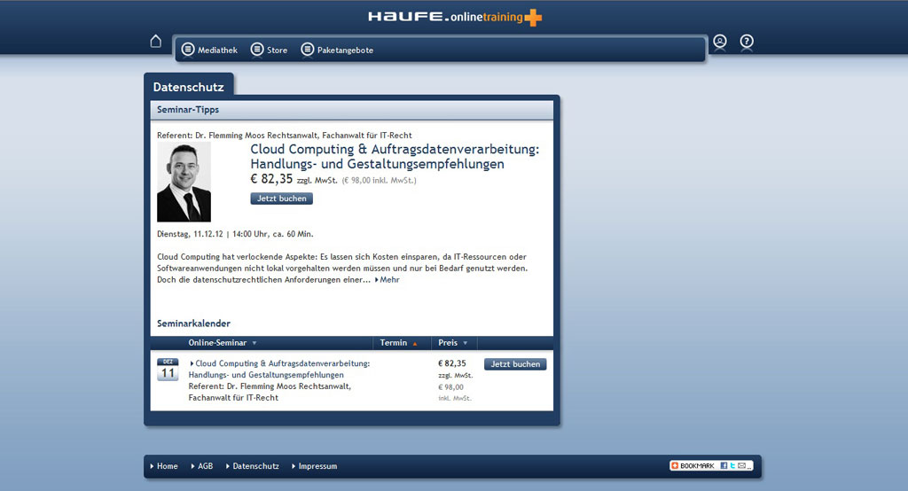The width and height of the screenshot is (908, 491).
Task: Open the help question mark icon
Action: pyautogui.click(x=747, y=41)
